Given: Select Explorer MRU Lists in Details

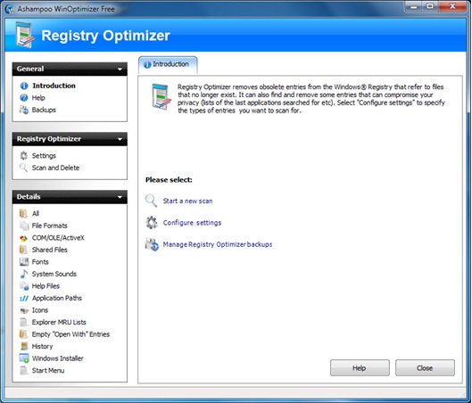Looking at the screenshot, I should [59, 322].
